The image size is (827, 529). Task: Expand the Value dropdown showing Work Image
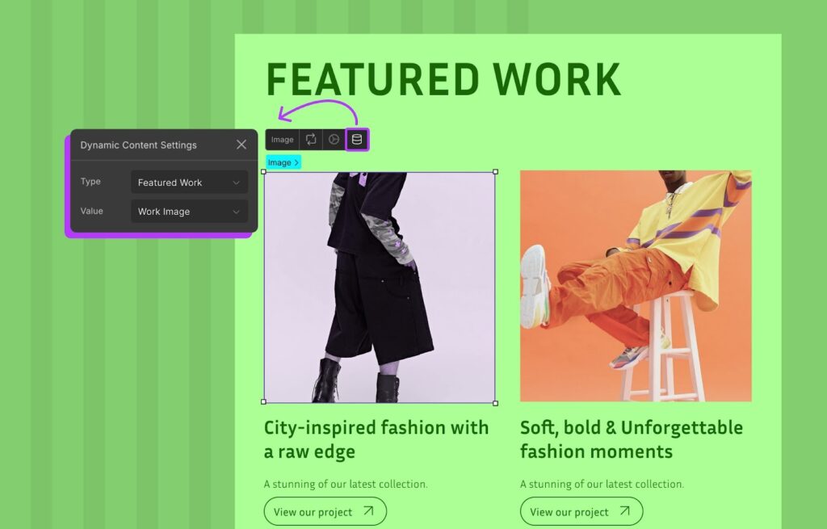click(x=189, y=212)
